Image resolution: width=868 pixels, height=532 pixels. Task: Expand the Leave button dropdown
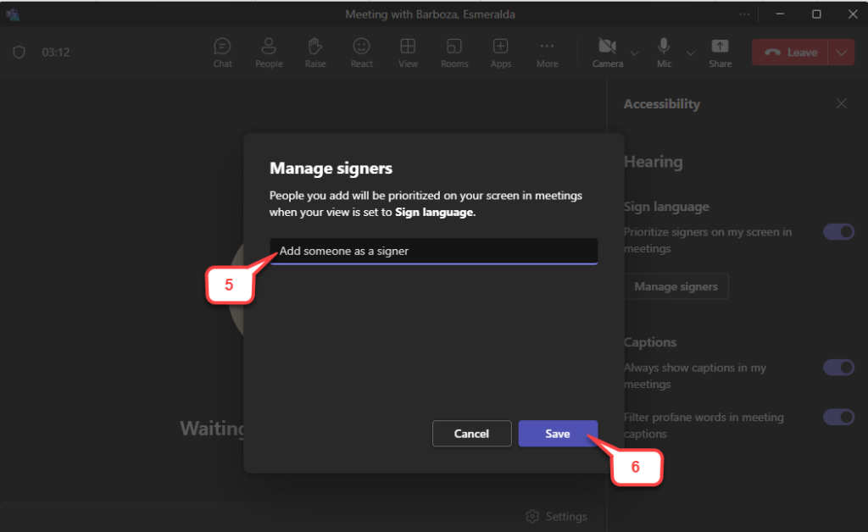coord(841,52)
